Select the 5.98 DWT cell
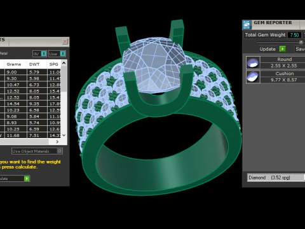This screenshot has height=229, width=305. (37, 78)
